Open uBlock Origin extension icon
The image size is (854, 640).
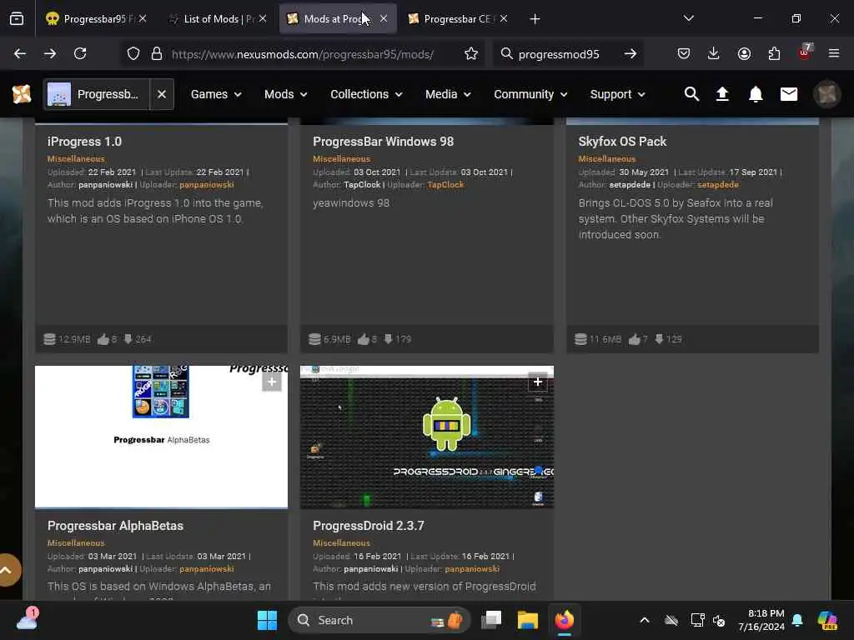click(805, 52)
